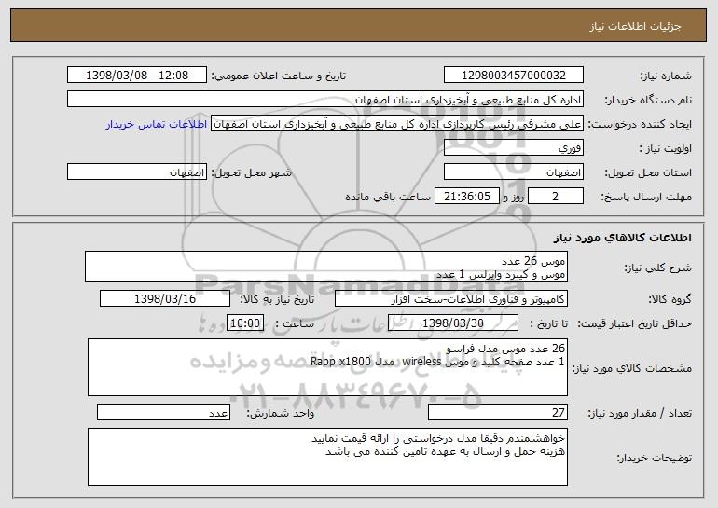Click the item specifications box with Rapp x1800
Image resolution: width=718 pixels, height=508 pixels.
pos(327,367)
